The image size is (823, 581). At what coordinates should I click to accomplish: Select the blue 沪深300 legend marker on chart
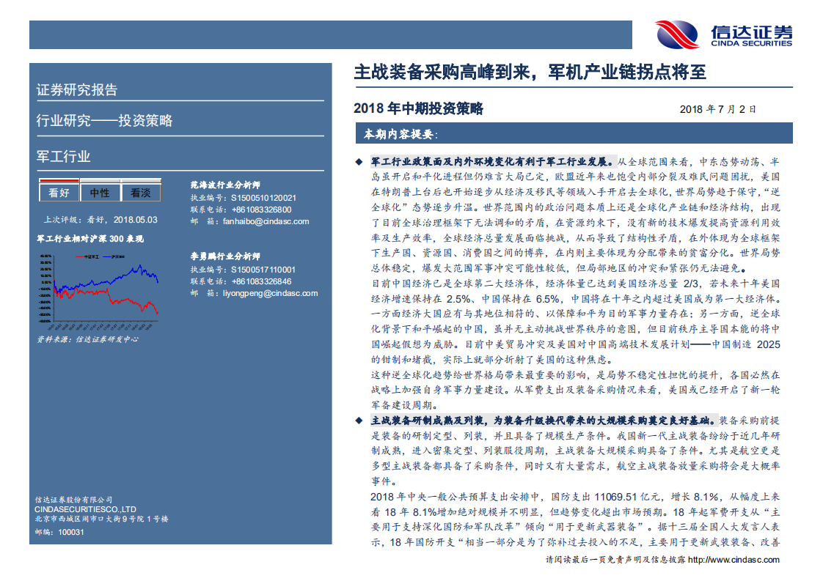(x=109, y=256)
